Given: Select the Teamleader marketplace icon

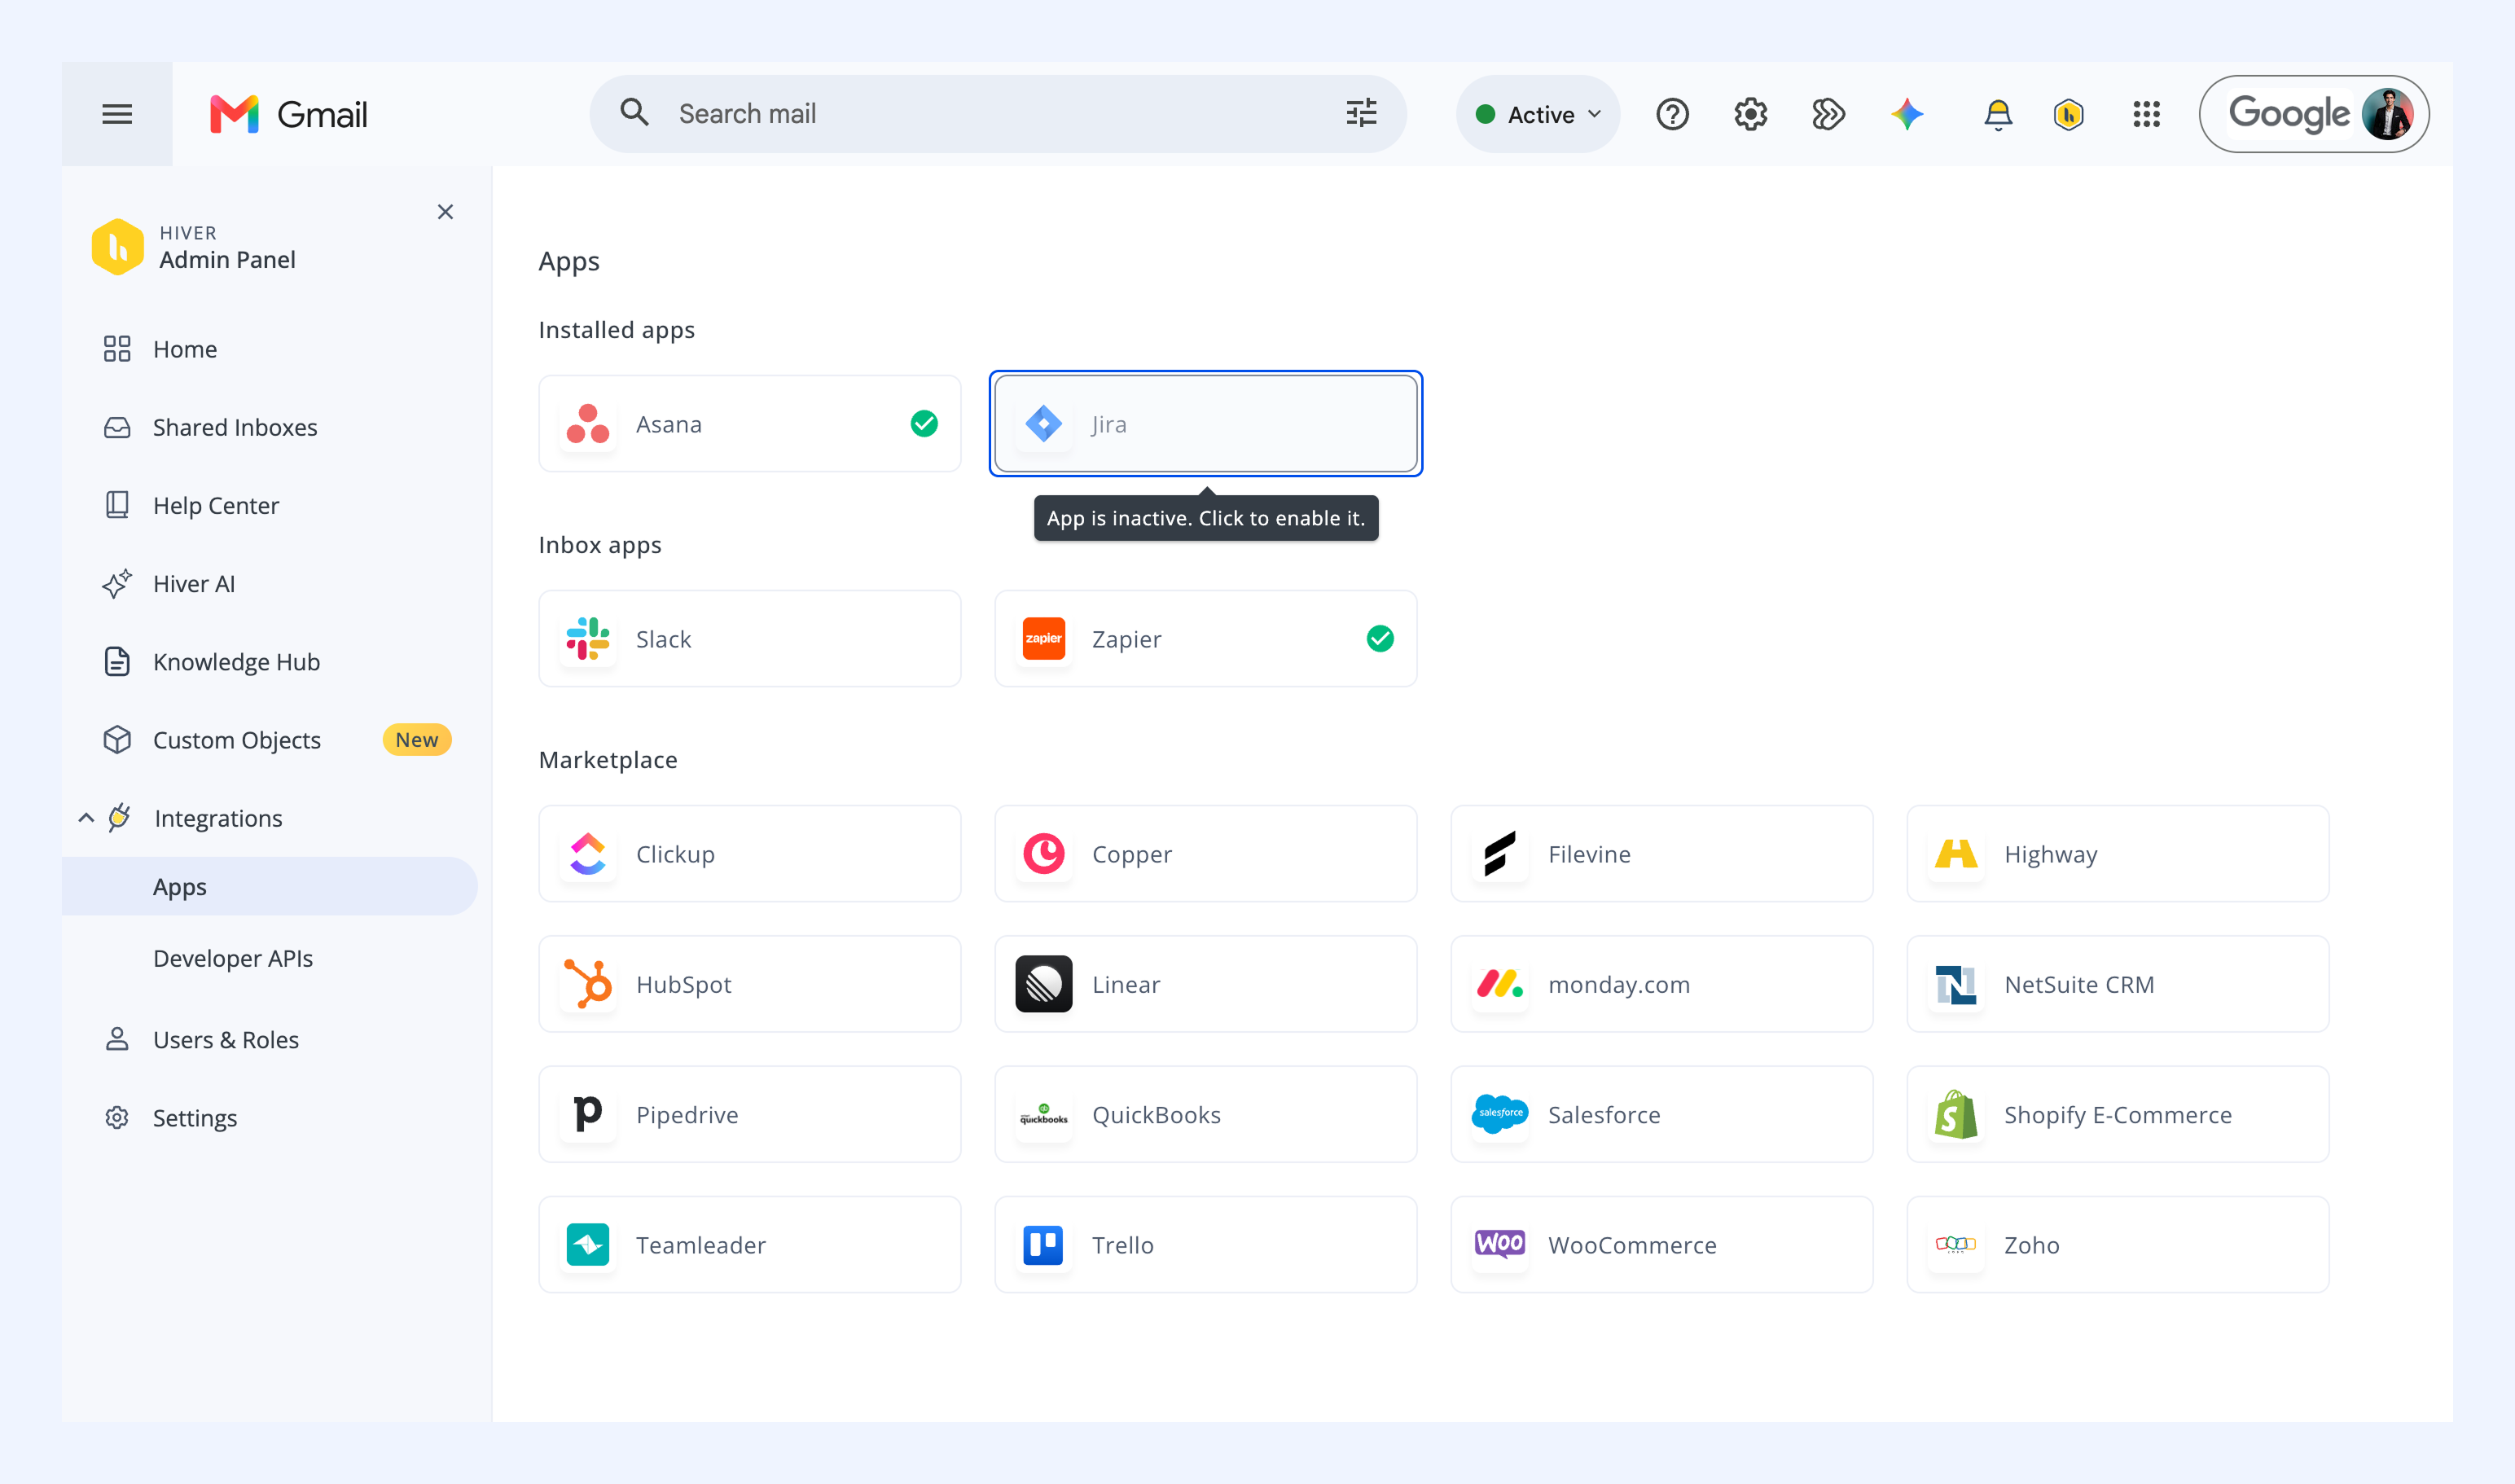Looking at the screenshot, I should point(588,1245).
